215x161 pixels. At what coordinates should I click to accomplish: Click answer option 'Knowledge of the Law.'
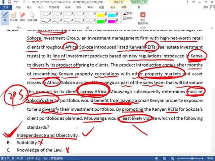pyautogui.click(x=40, y=150)
